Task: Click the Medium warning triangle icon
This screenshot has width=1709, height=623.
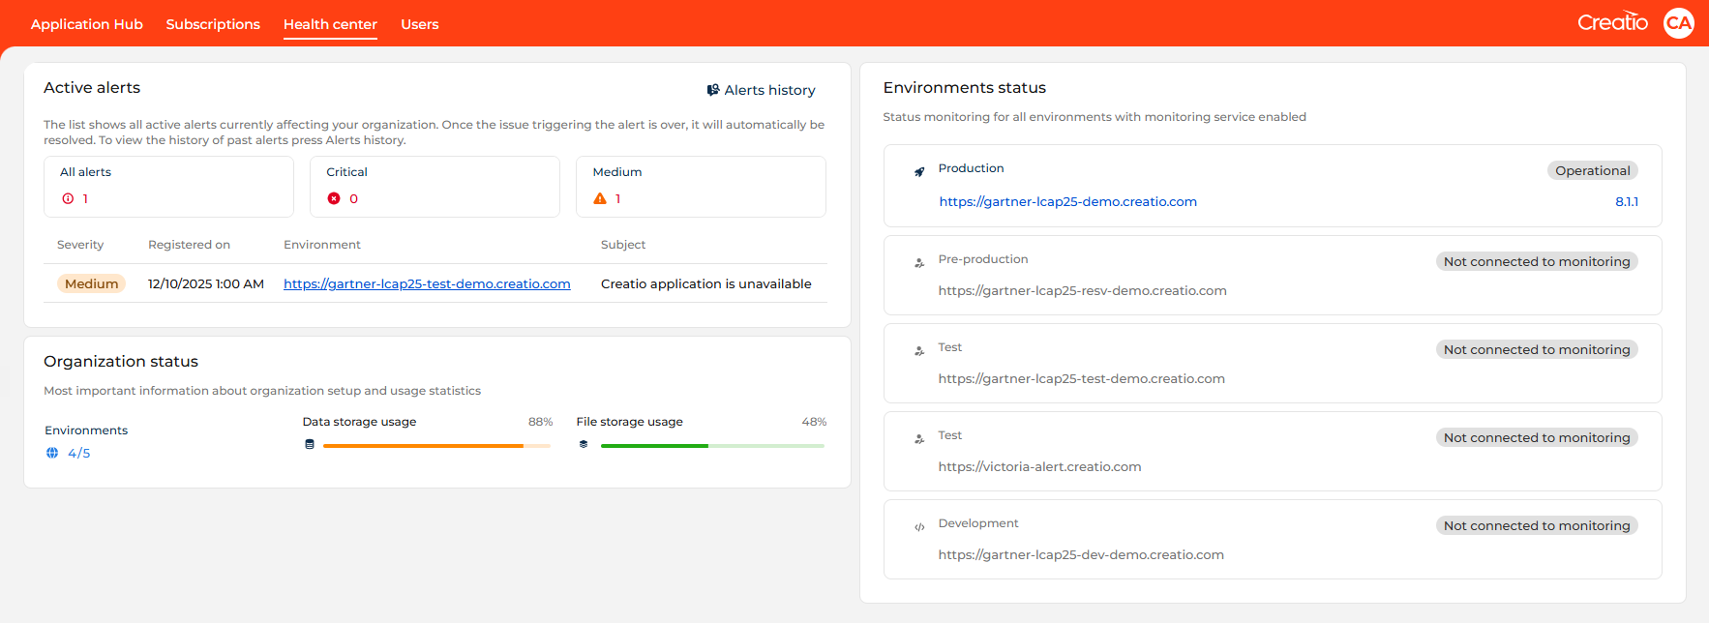Action: (600, 198)
